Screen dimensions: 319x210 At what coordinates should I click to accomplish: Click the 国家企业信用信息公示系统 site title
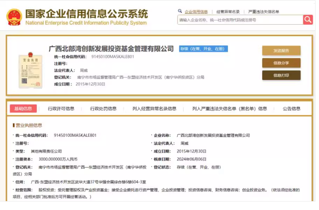86,14
